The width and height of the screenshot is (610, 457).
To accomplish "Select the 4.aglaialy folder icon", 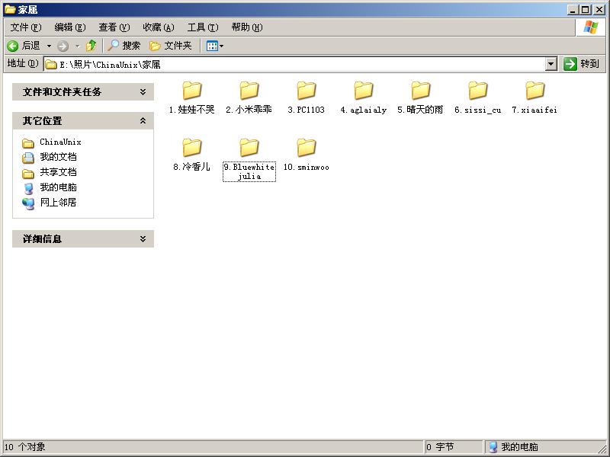I will coord(364,91).
